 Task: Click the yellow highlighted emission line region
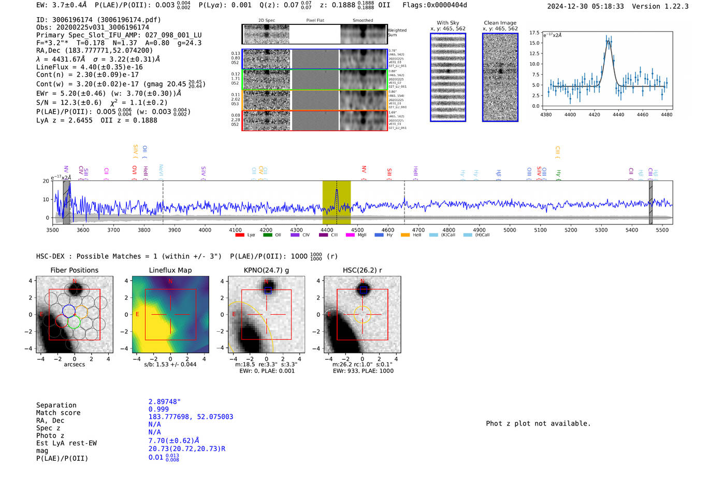(337, 202)
